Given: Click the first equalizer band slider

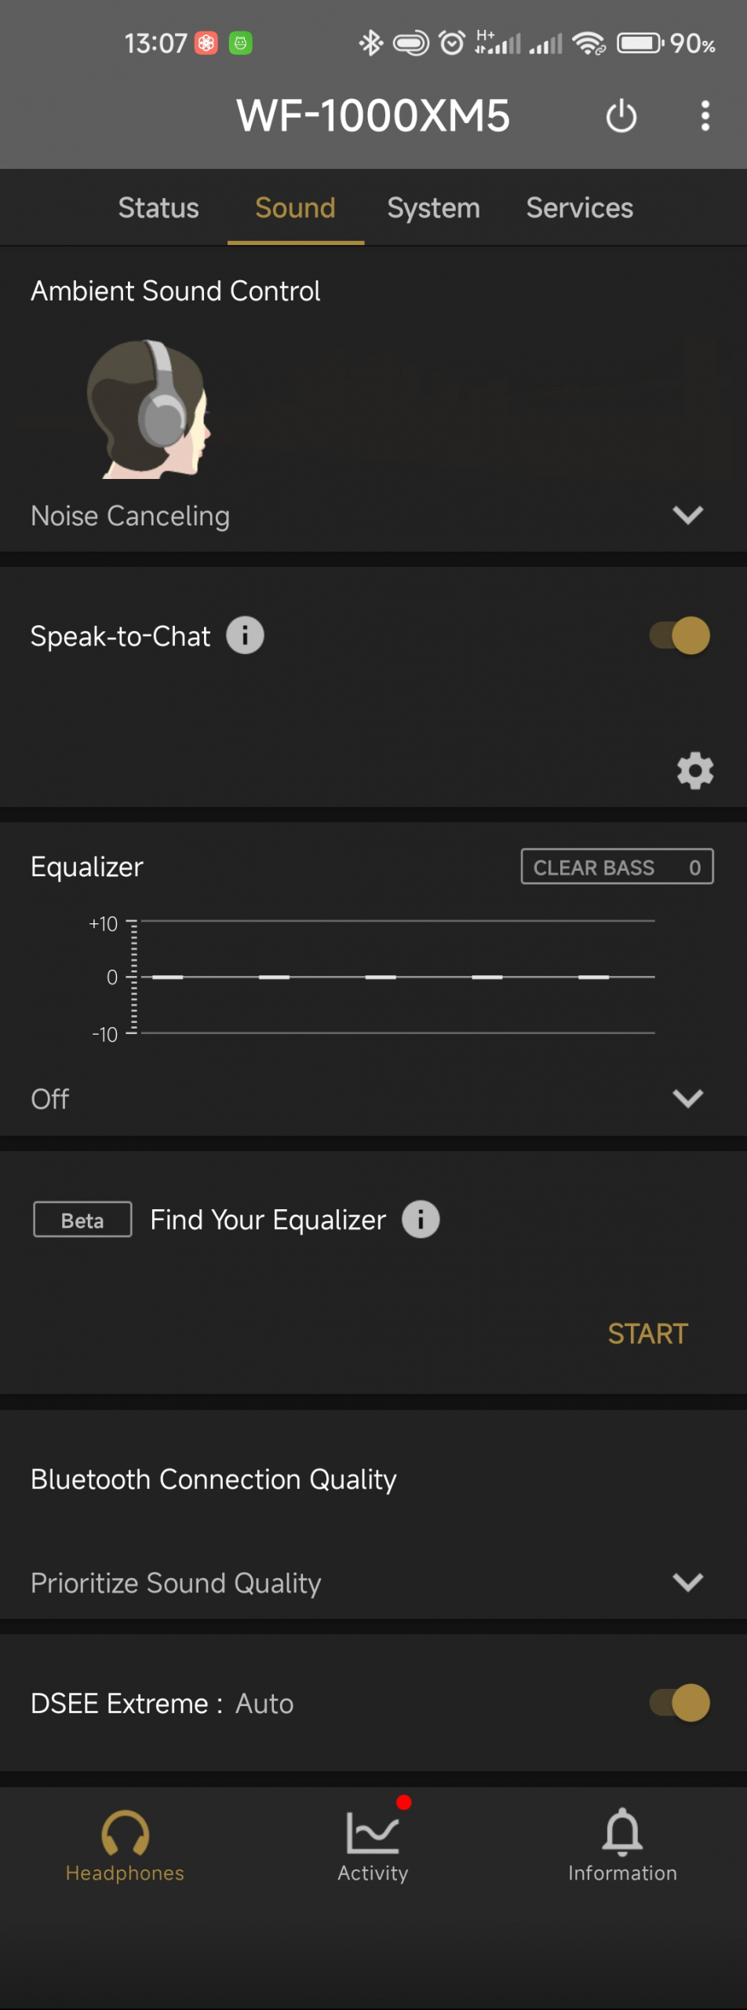Looking at the screenshot, I should tap(168, 977).
